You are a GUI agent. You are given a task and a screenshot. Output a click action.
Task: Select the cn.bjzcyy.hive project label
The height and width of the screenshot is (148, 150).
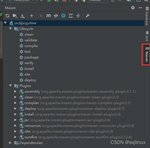pyautogui.click(x=25, y=23)
